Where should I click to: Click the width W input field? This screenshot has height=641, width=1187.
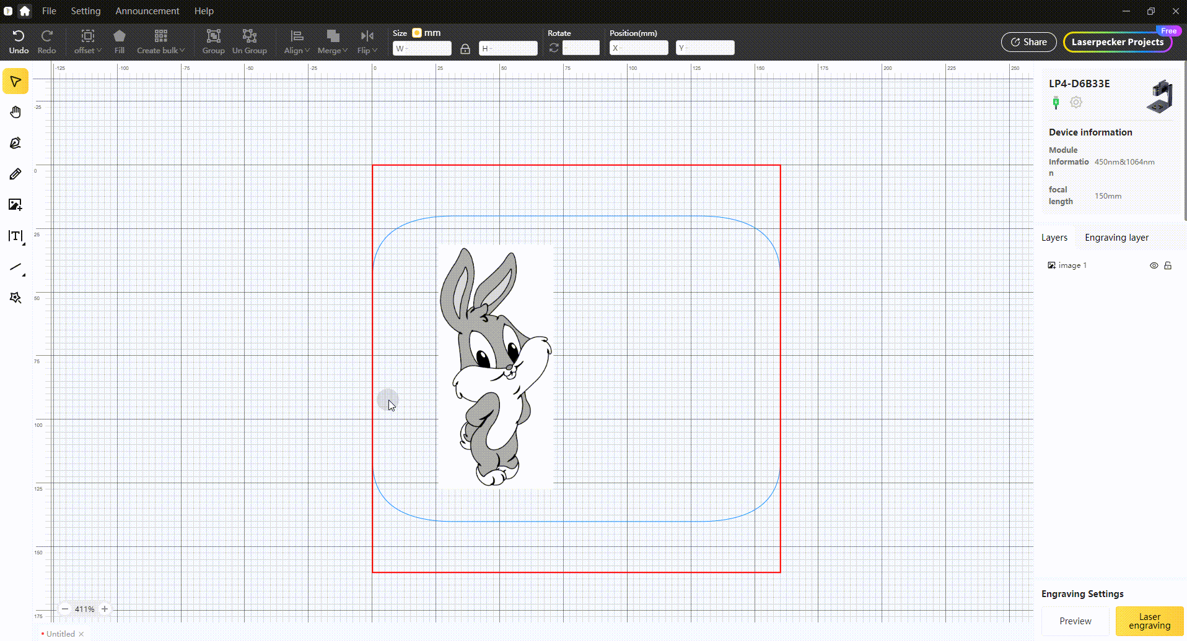tap(422, 48)
